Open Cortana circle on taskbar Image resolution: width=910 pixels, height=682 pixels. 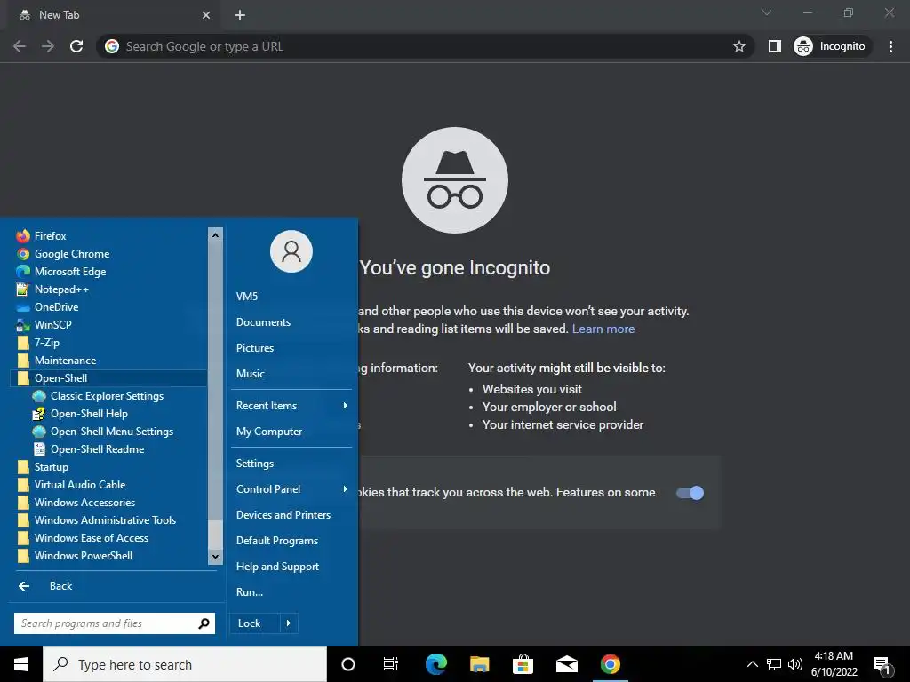(x=348, y=664)
